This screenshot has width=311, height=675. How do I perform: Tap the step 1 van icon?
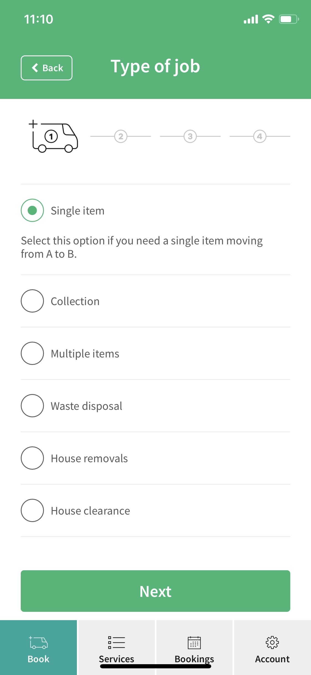click(x=53, y=136)
